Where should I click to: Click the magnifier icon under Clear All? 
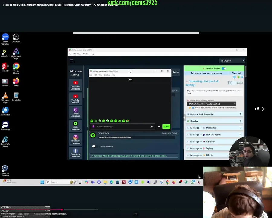(242, 77)
